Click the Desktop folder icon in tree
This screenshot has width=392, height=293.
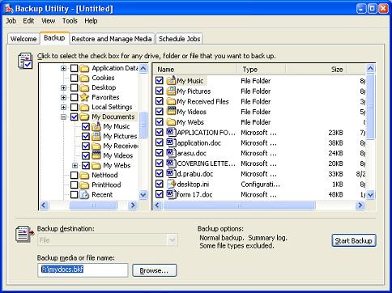[x=84, y=87]
